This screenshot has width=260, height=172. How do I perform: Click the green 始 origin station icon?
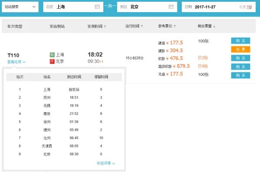tap(52, 55)
